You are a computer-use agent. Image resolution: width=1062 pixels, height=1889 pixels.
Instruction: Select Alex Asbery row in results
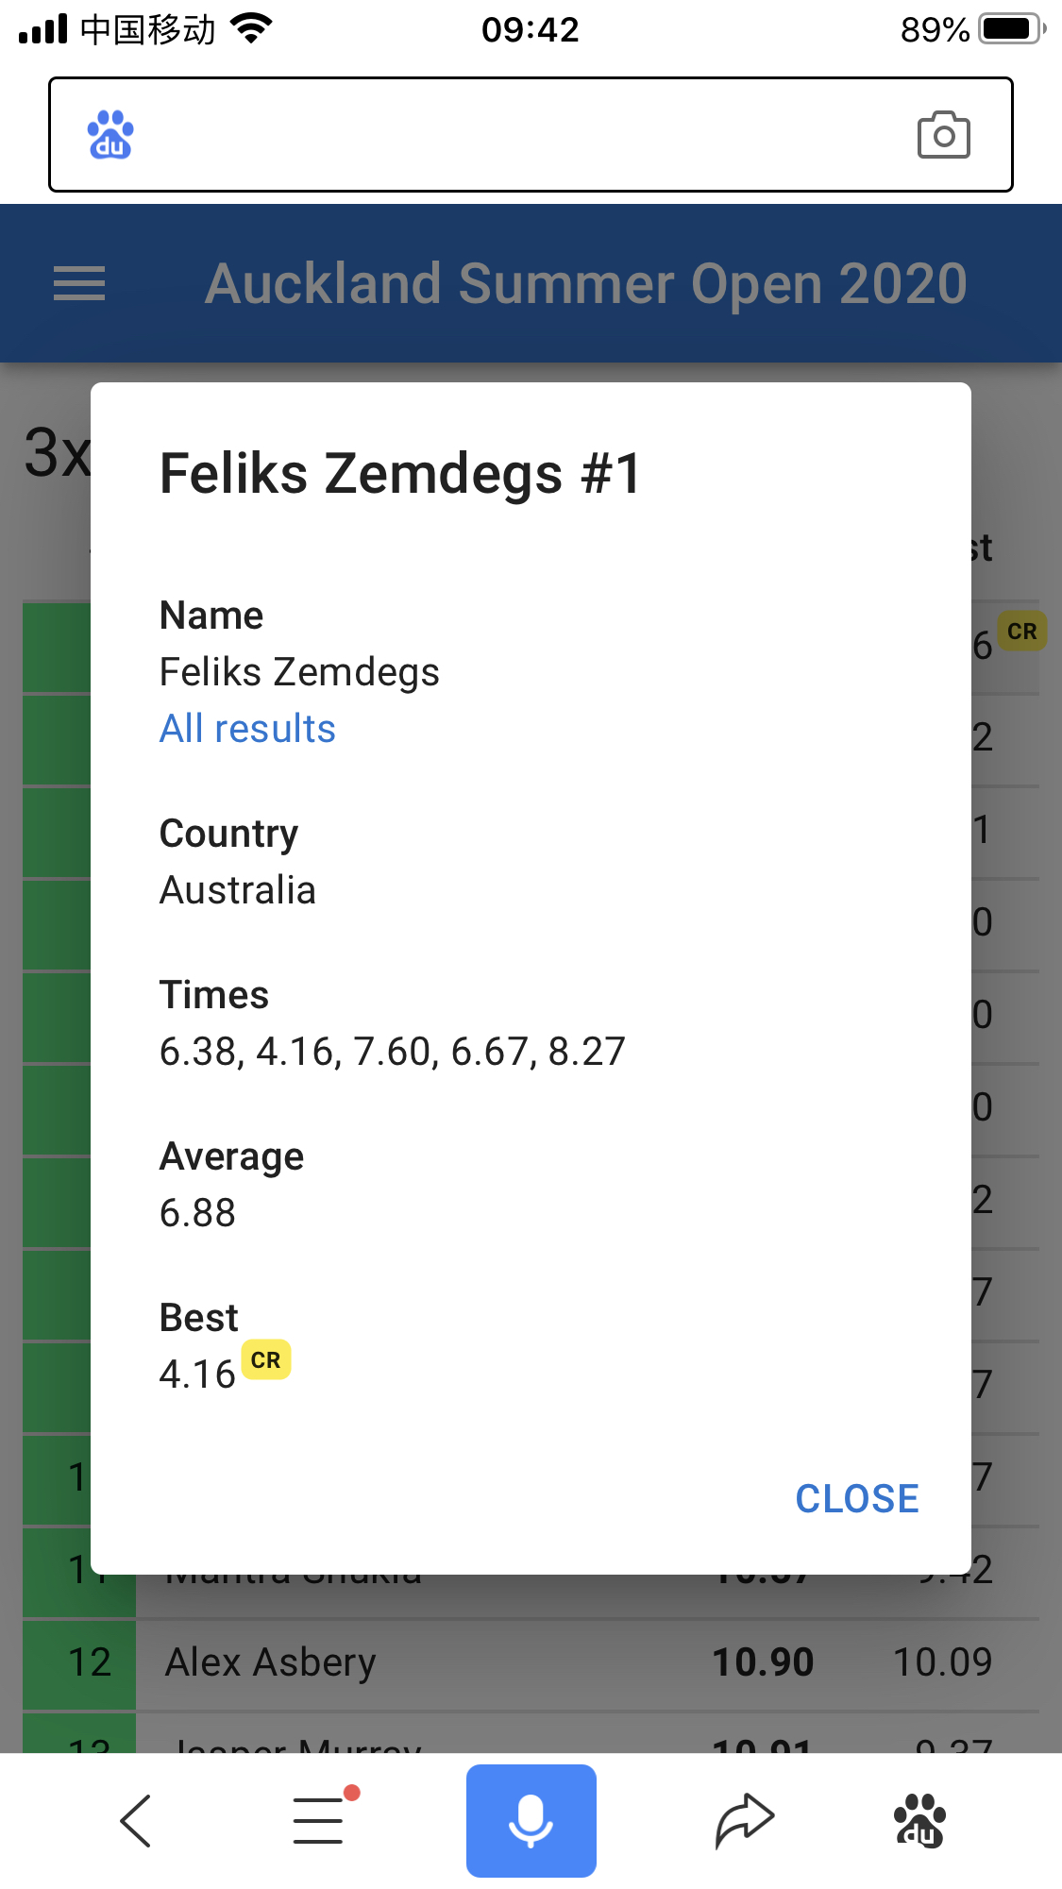(531, 1663)
